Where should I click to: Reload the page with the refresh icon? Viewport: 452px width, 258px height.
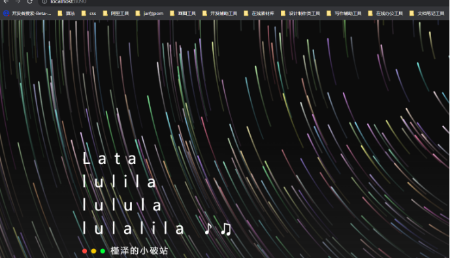click(29, 2)
